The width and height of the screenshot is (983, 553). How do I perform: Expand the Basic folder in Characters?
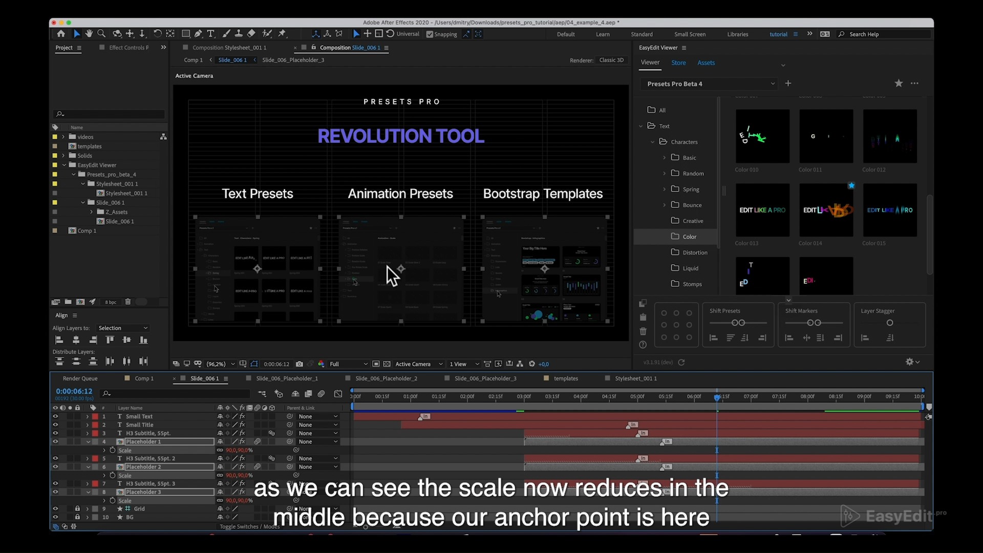pyautogui.click(x=665, y=158)
